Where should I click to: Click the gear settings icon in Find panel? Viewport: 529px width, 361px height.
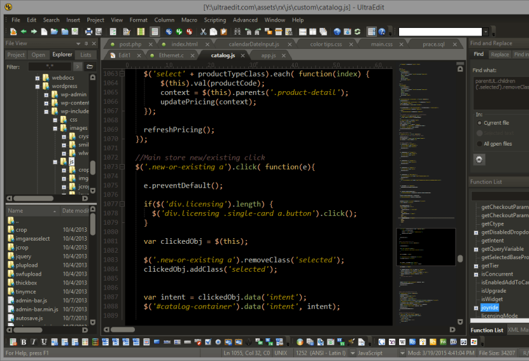tap(479, 160)
